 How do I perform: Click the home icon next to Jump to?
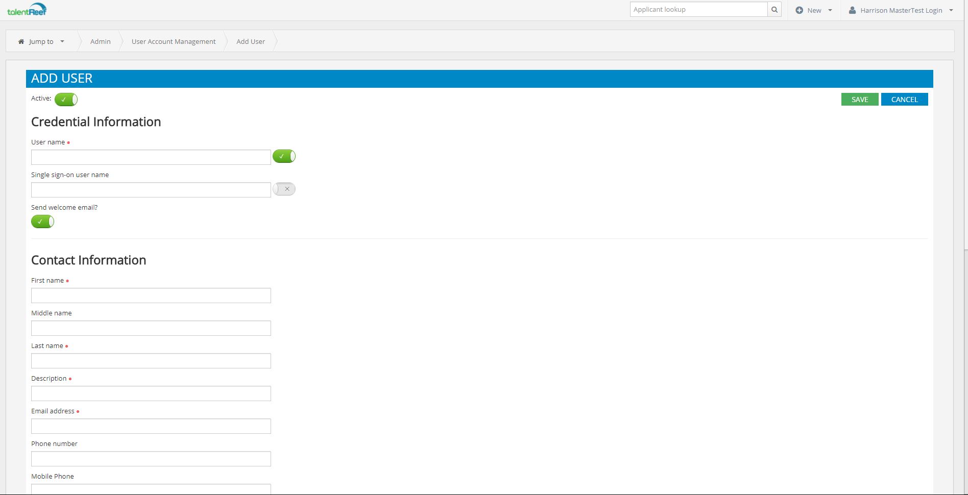pos(21,41)
